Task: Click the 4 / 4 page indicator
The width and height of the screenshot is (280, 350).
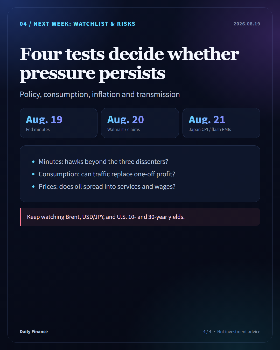Action: pos(207,332)
